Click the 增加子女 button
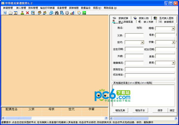Image resolution: width=179 pixels, height=125 pixels. point(140,110)
